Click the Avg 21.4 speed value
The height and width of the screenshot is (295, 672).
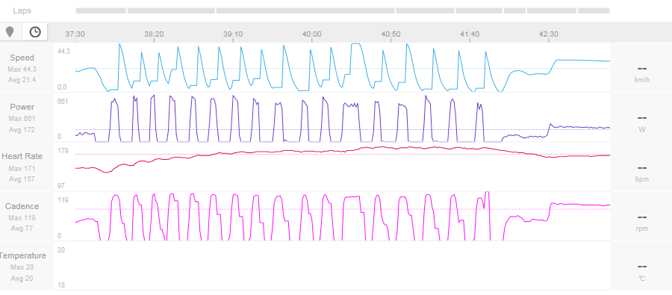(22, 80)
